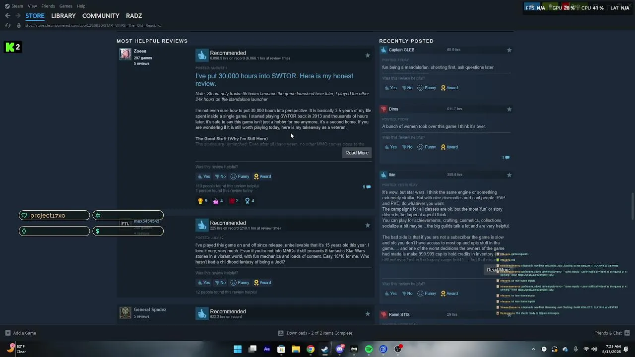Bookmark General Spadez's review star

(368, 314)
